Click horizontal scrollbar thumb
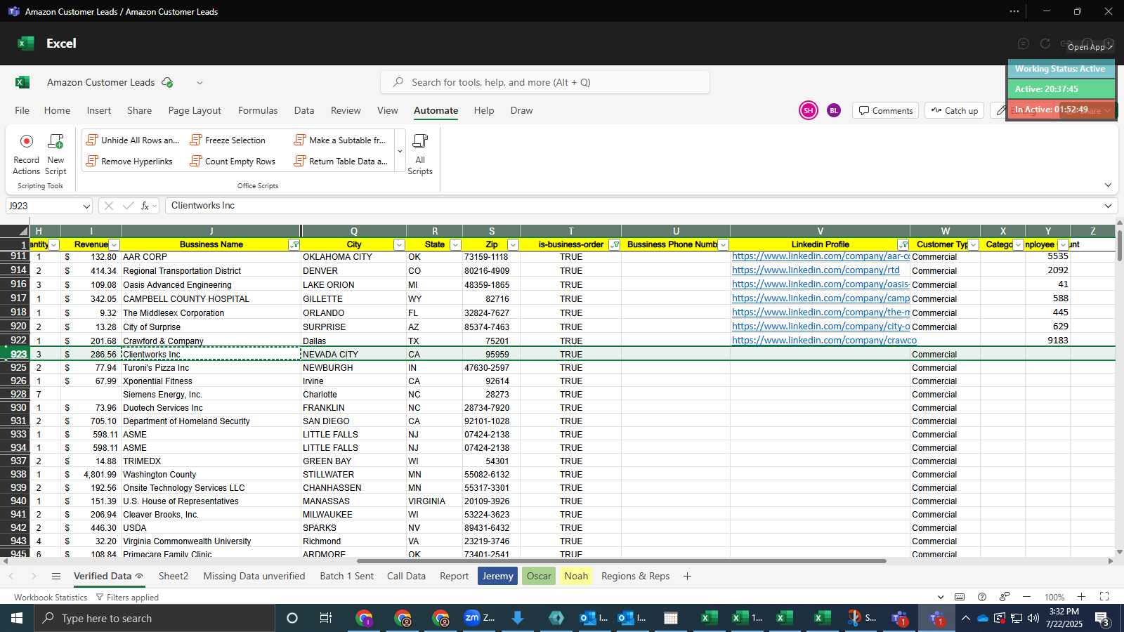 point(621,561)
